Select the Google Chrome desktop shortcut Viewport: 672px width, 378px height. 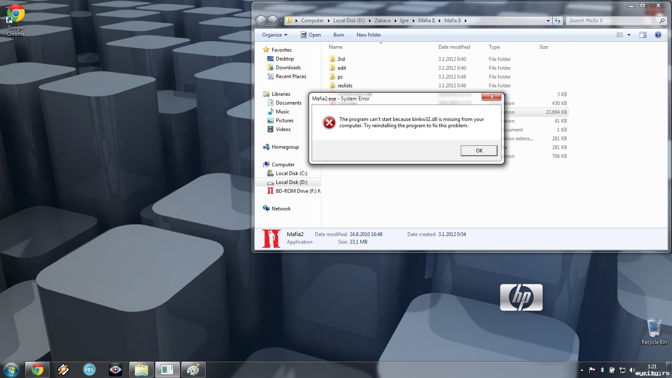pyautogui.click(x=16, y=21)
